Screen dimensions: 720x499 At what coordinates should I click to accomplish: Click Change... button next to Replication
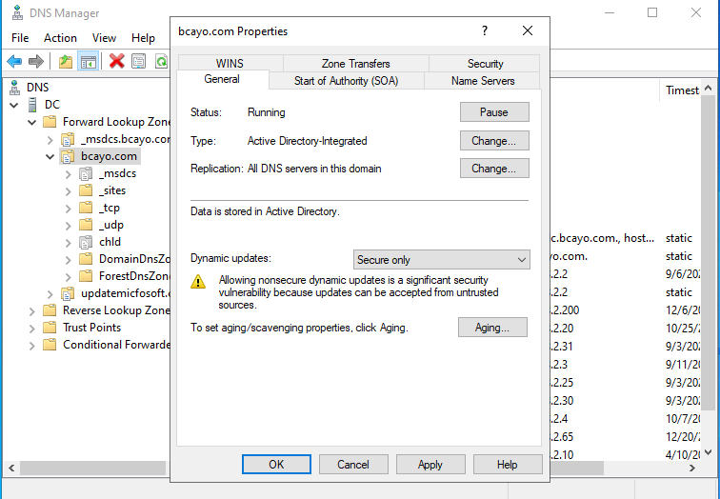click(x=493, y=169)
